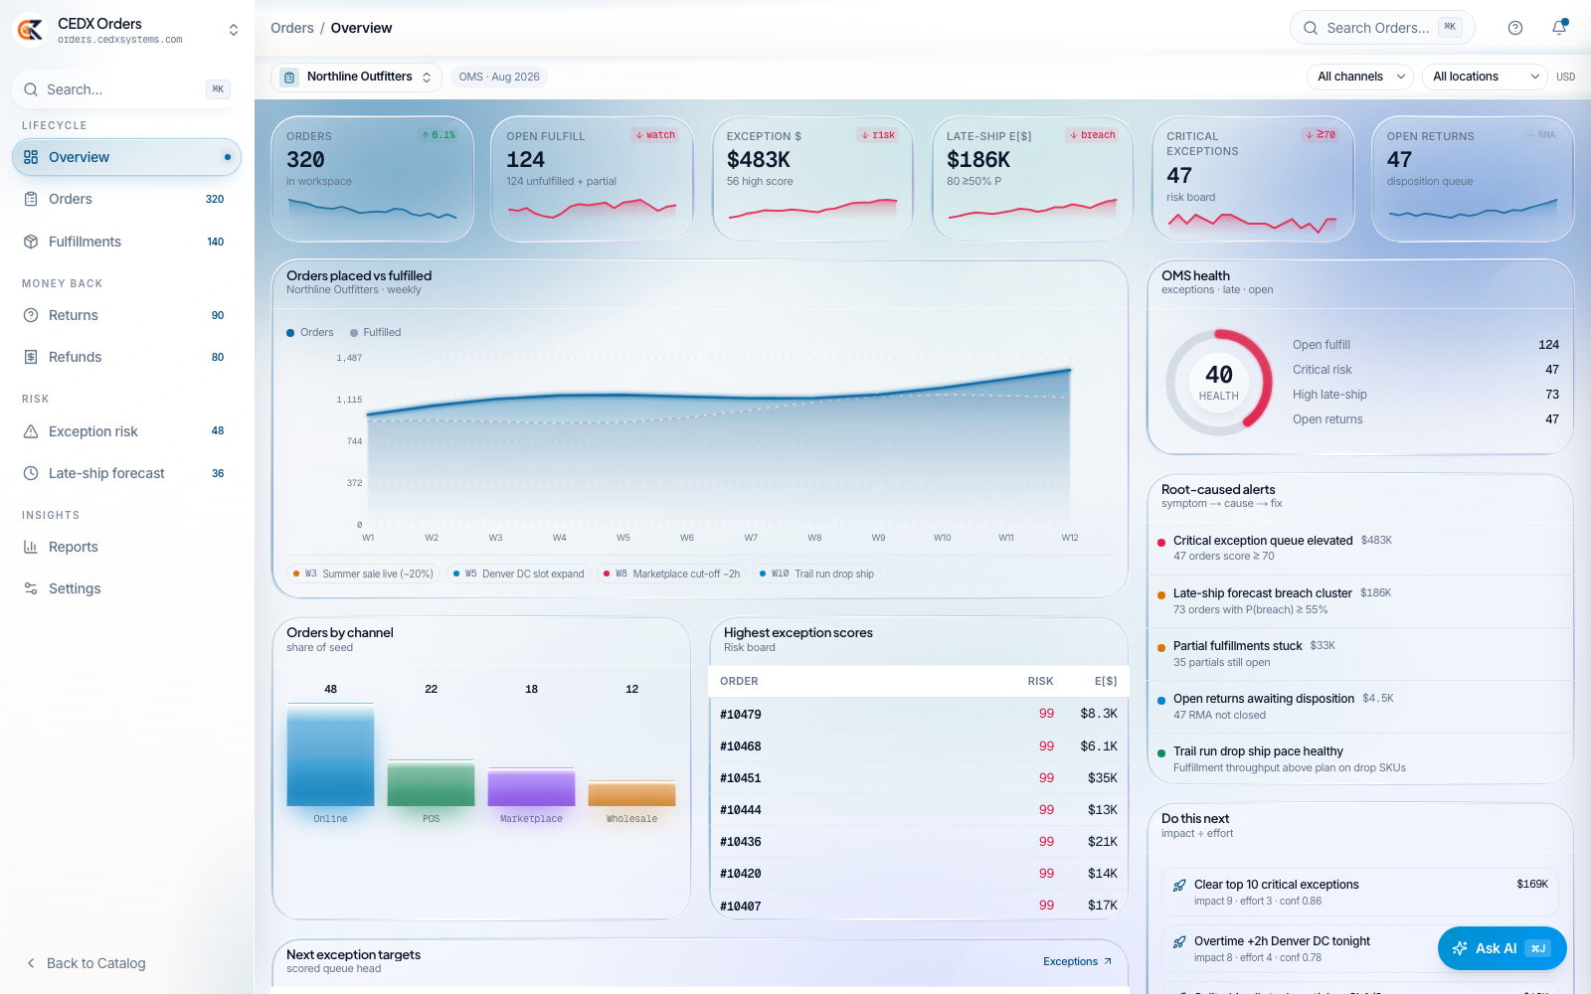Viewport: 1591px width, 994px height.
Task: Click the rocket icon for Clear top 10
Action: point(1179,885)
